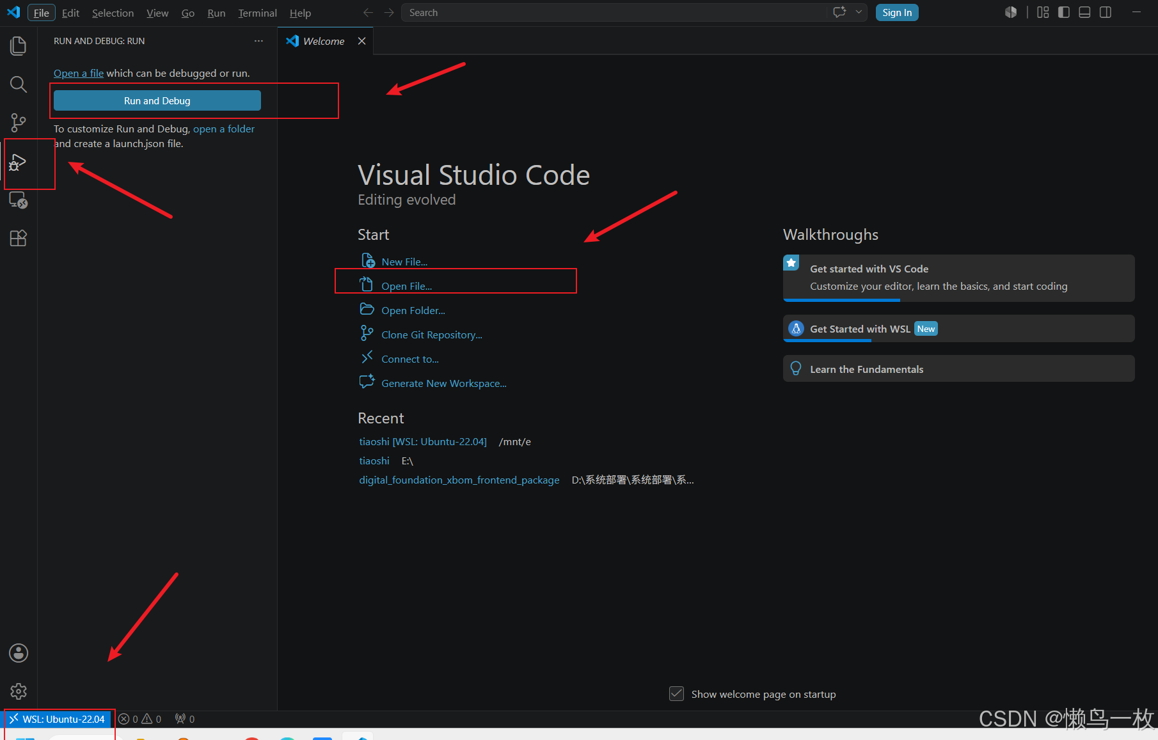Click the Walkthroughs heading

point(830,235)
